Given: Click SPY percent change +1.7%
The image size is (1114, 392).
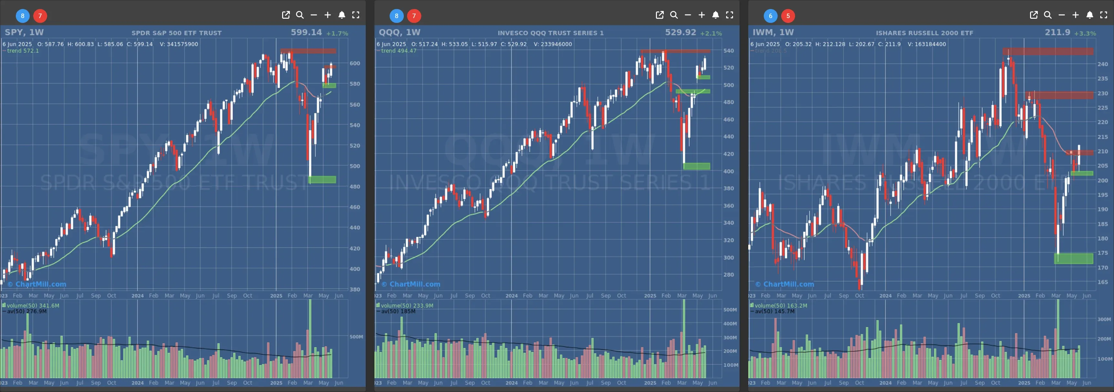Looking at the screenshot, I should (337, 33).
